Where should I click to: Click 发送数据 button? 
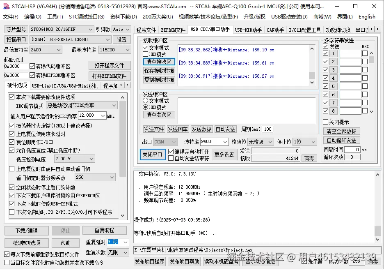[201, 129]
